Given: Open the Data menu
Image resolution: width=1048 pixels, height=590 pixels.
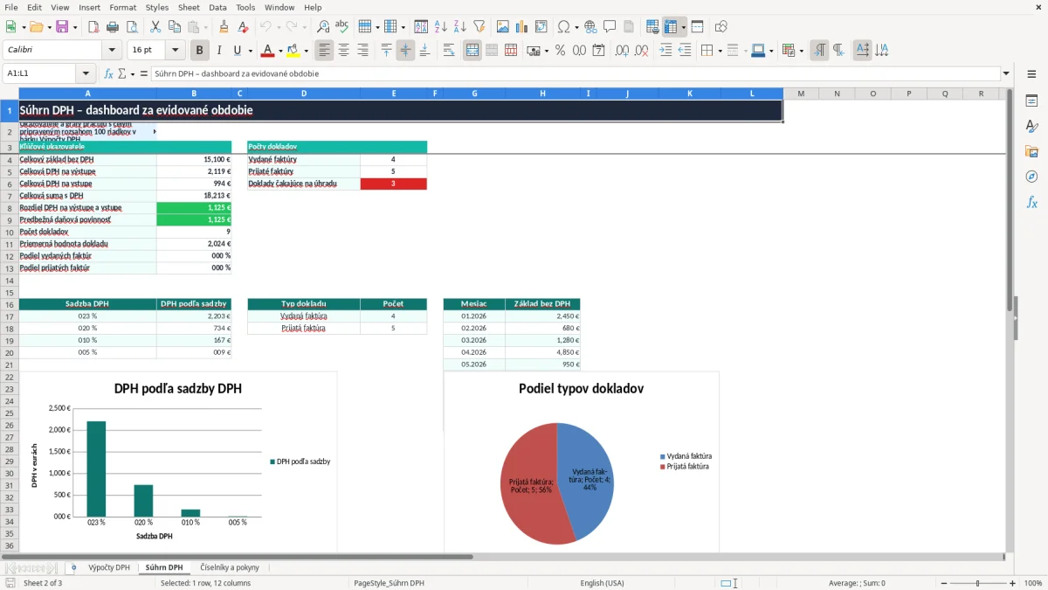Looking at the screenshot, I should [x=217, y=7].
